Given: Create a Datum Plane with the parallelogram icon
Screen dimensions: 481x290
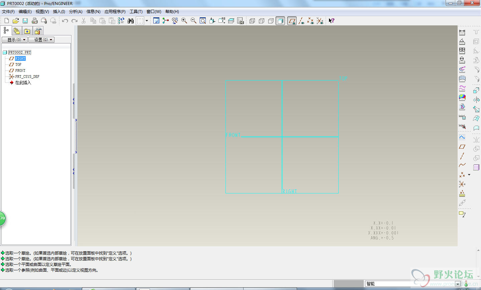Looking at the screenshot, I should 462,147.
